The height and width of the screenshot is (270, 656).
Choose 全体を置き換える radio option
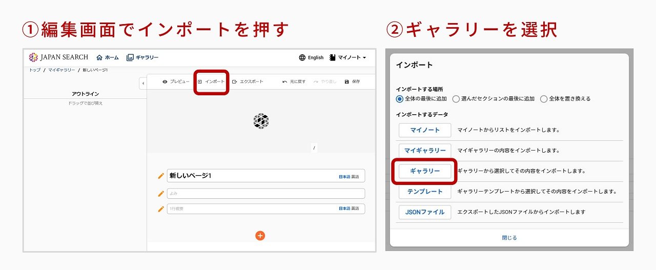point(544,99)
